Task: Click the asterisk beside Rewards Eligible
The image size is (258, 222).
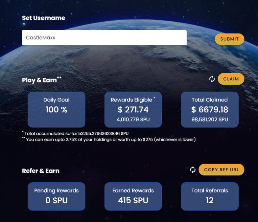Action: click(x=154, y=98)
